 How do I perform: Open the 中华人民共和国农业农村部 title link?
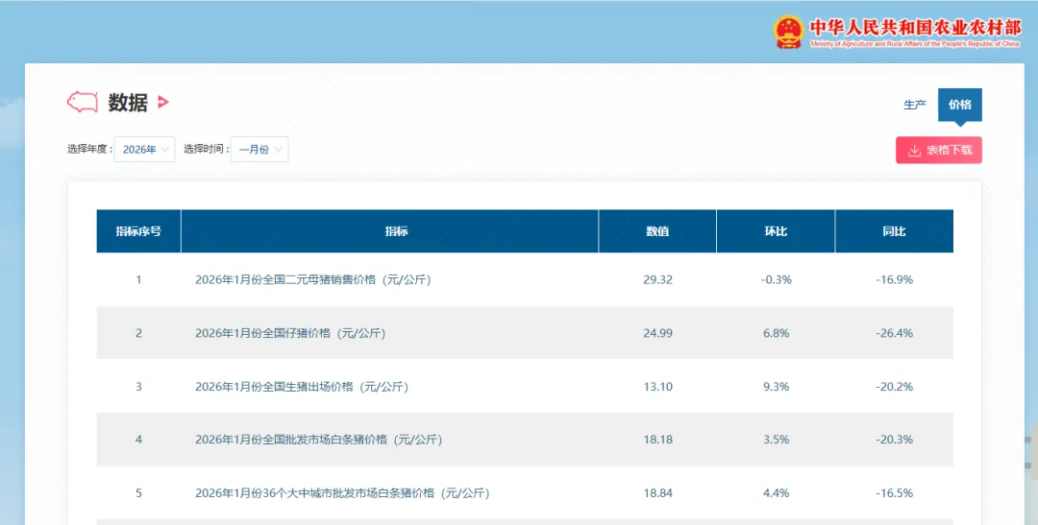coord(915,28)
